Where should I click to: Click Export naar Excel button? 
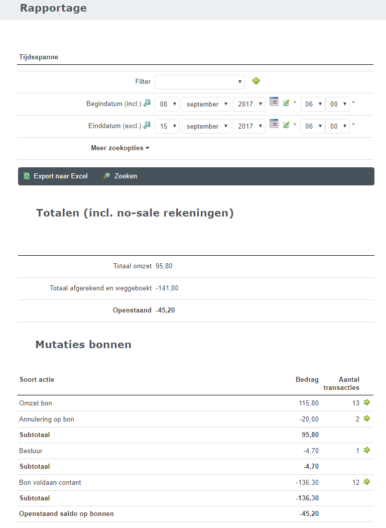56,176
